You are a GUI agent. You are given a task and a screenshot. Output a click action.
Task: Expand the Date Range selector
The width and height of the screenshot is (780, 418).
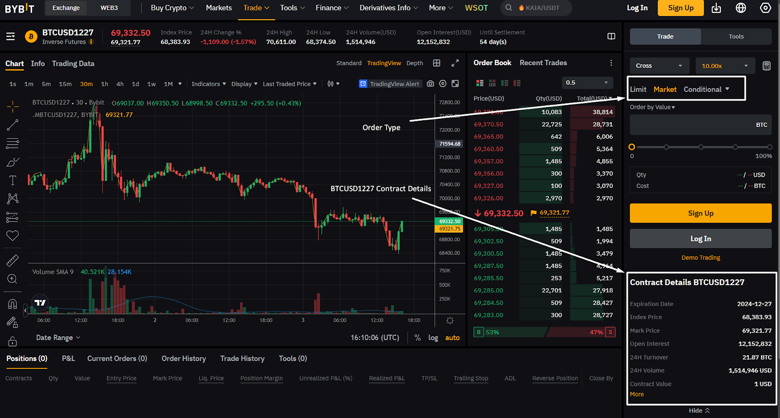coord(58,338)
